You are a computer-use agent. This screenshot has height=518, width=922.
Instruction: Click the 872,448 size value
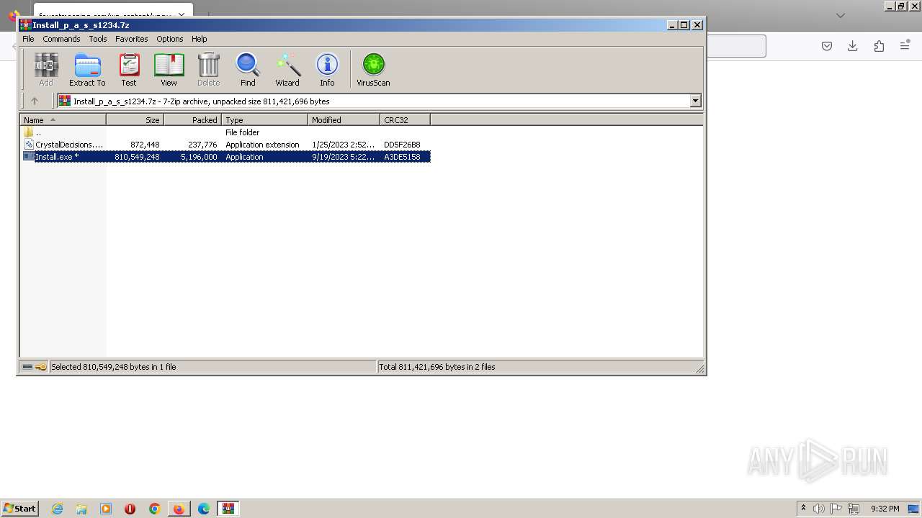(x=145, y=145)
